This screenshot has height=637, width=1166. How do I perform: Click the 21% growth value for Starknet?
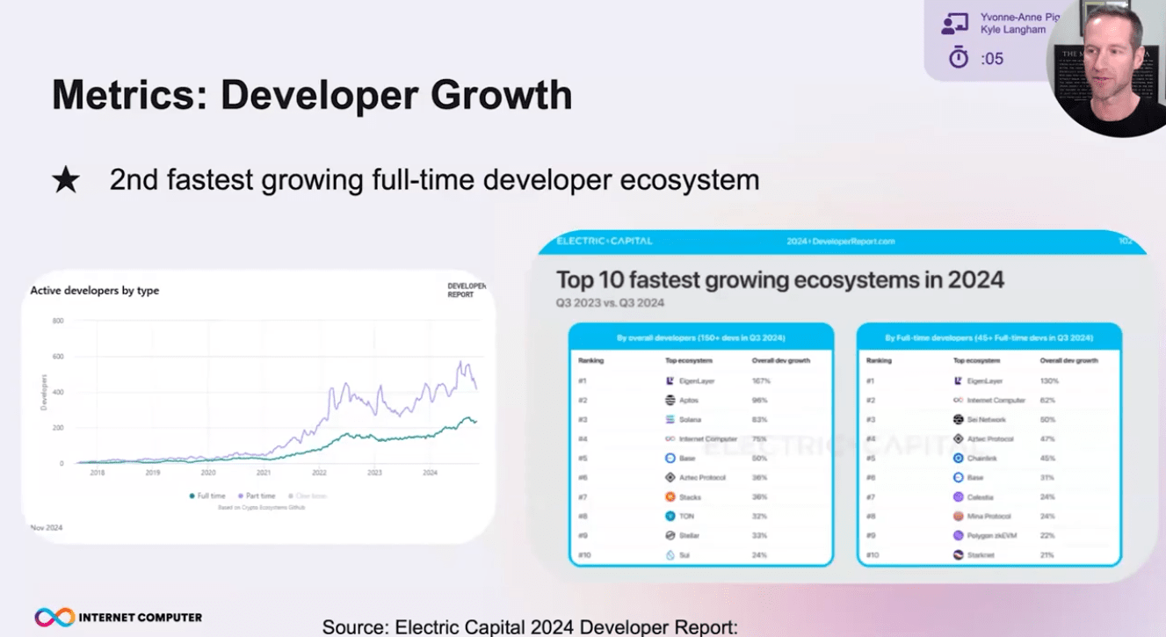(x=1048, y=555)
